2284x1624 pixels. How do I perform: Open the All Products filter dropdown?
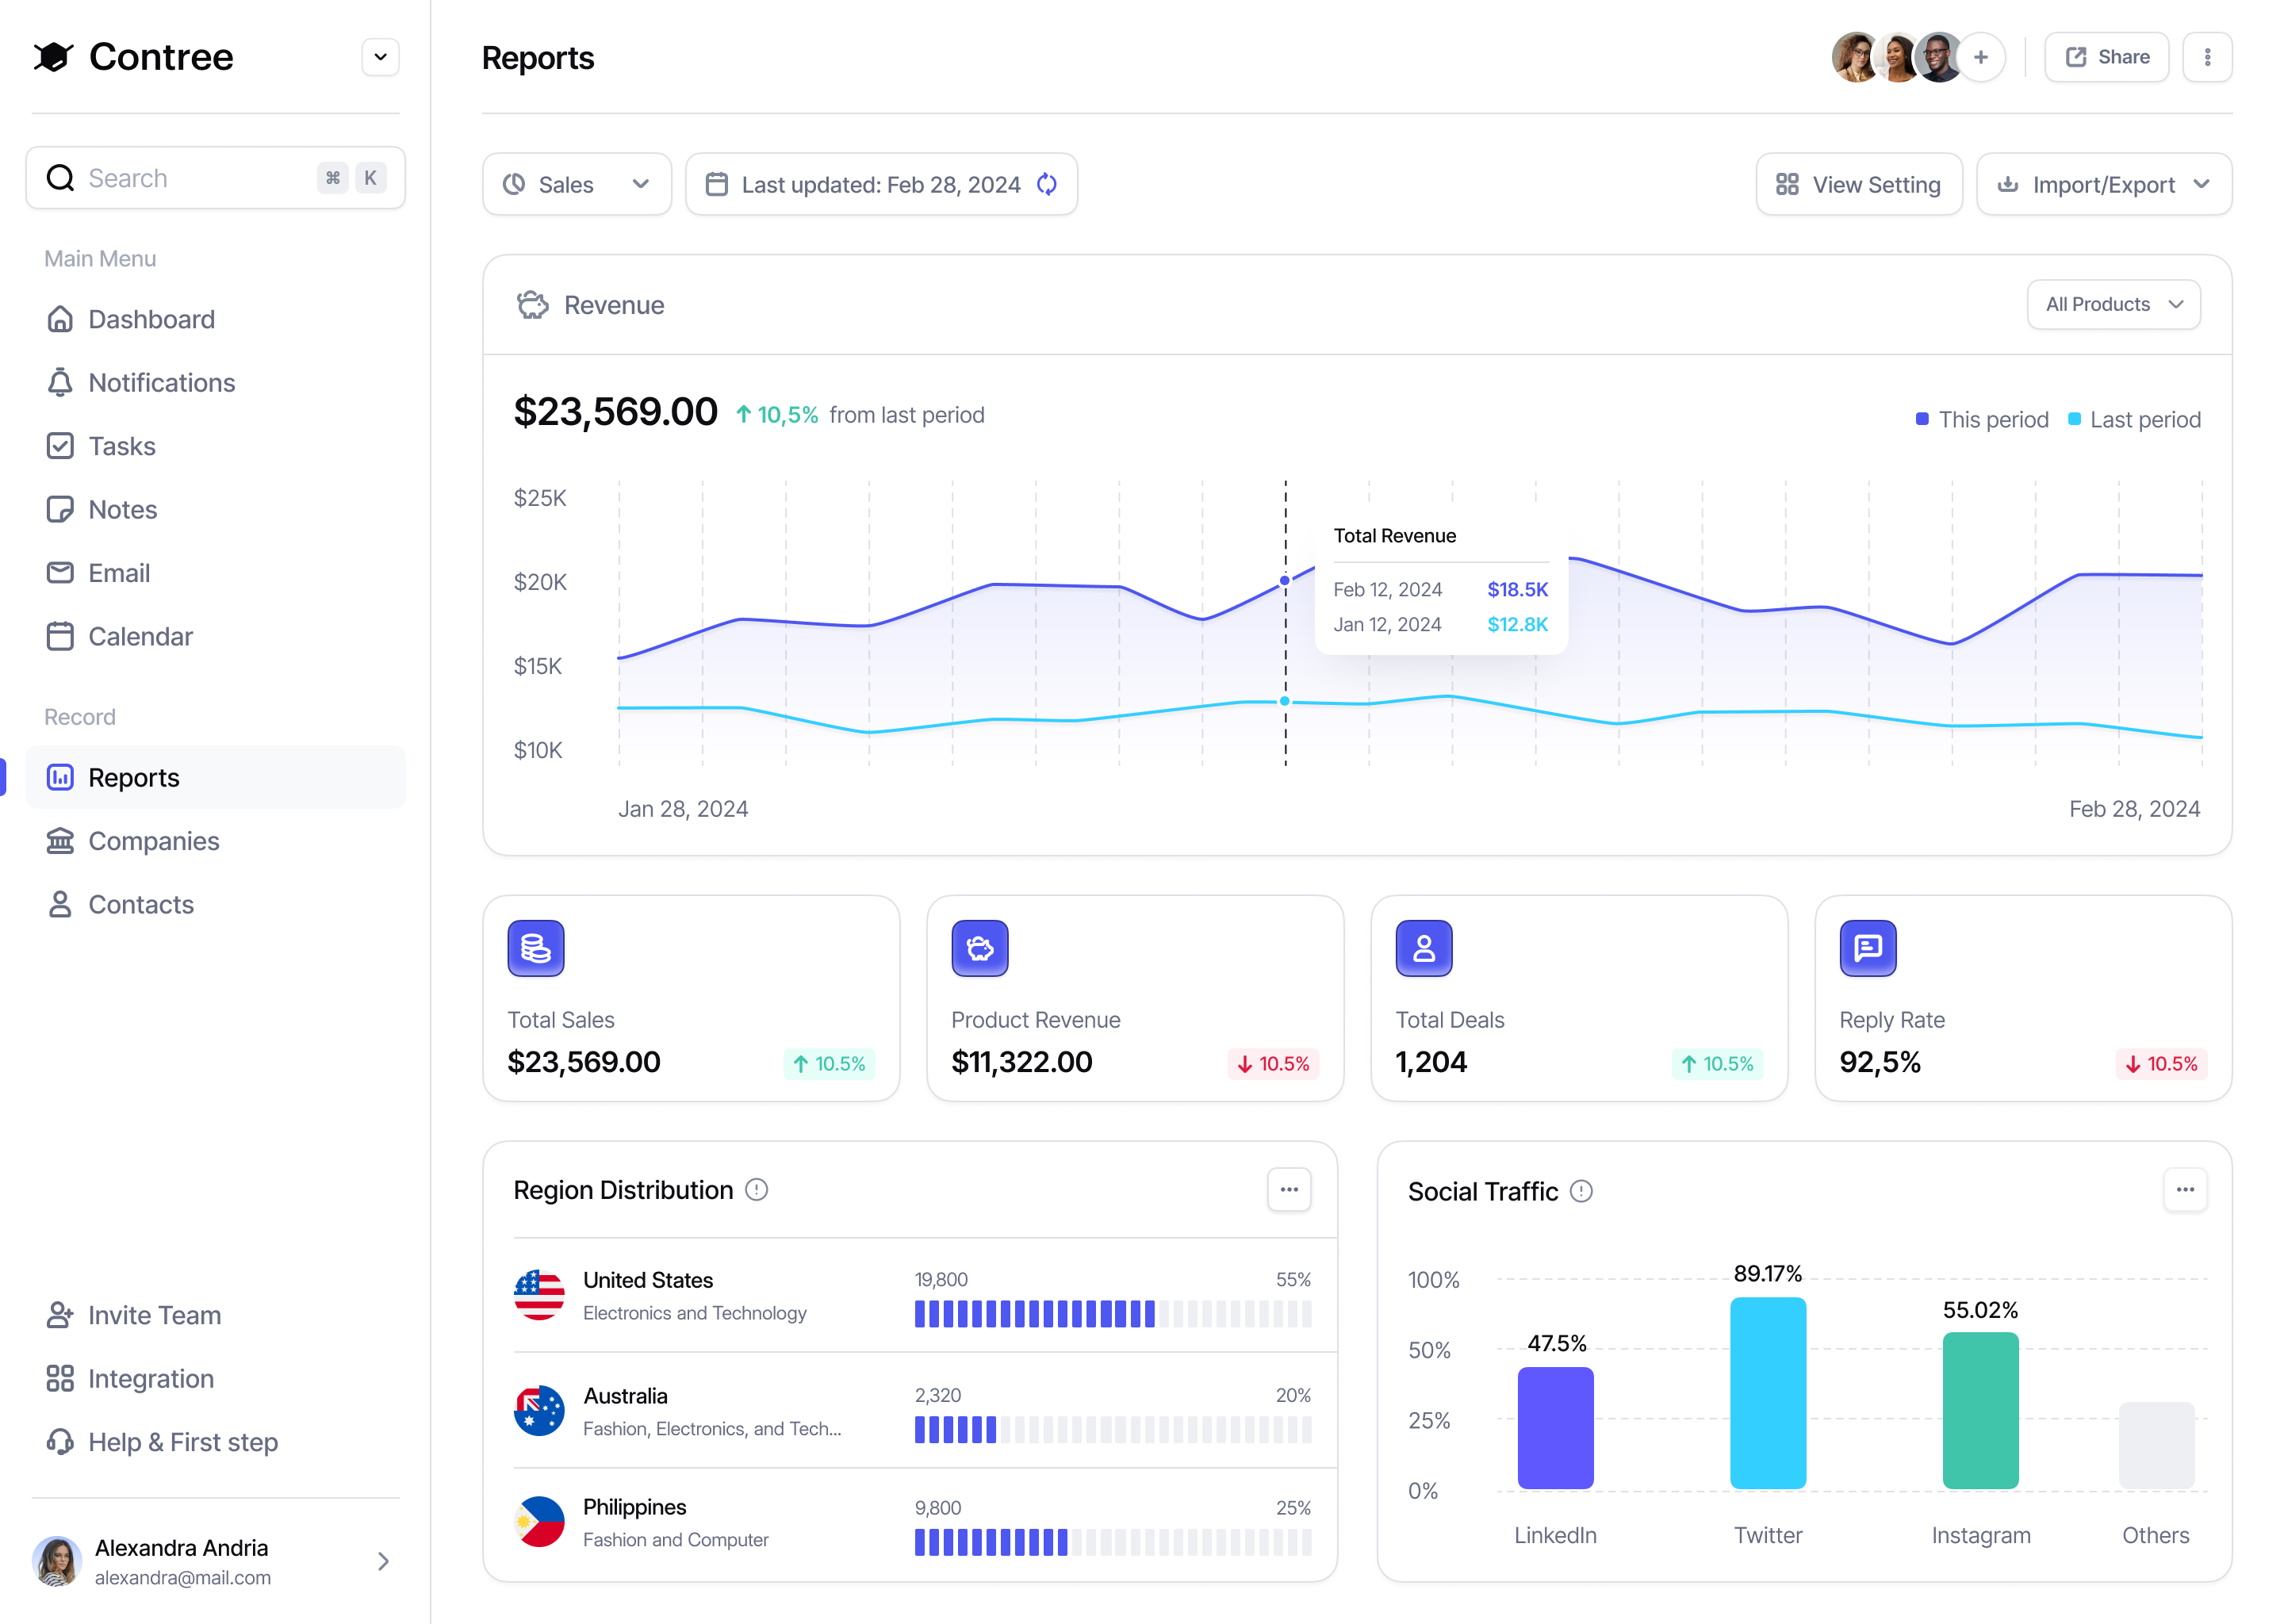[x=2114, y=304]
